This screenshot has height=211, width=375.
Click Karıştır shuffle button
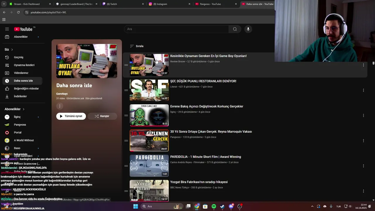click(x=102, y=116)
